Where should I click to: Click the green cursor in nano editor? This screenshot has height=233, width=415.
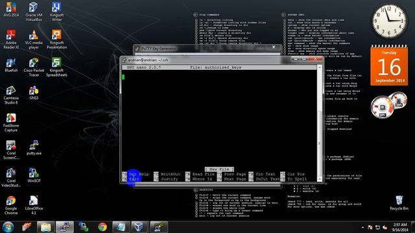click(x=123, y=77)
